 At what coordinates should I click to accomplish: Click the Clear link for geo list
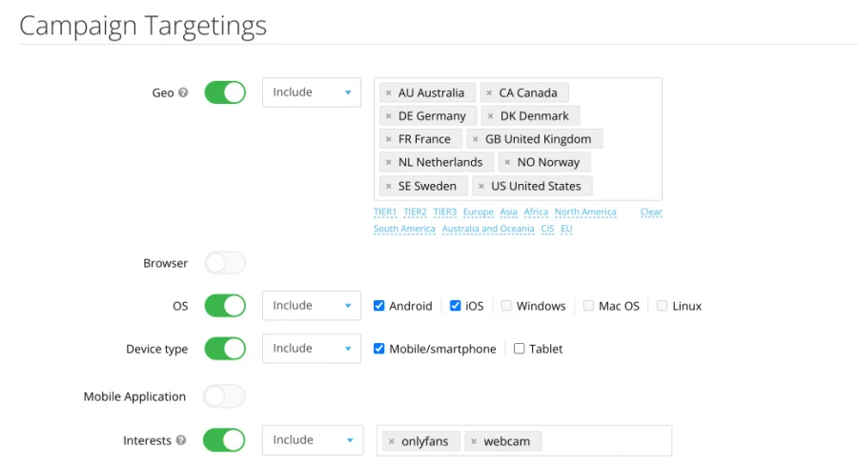tap(651, 213)
